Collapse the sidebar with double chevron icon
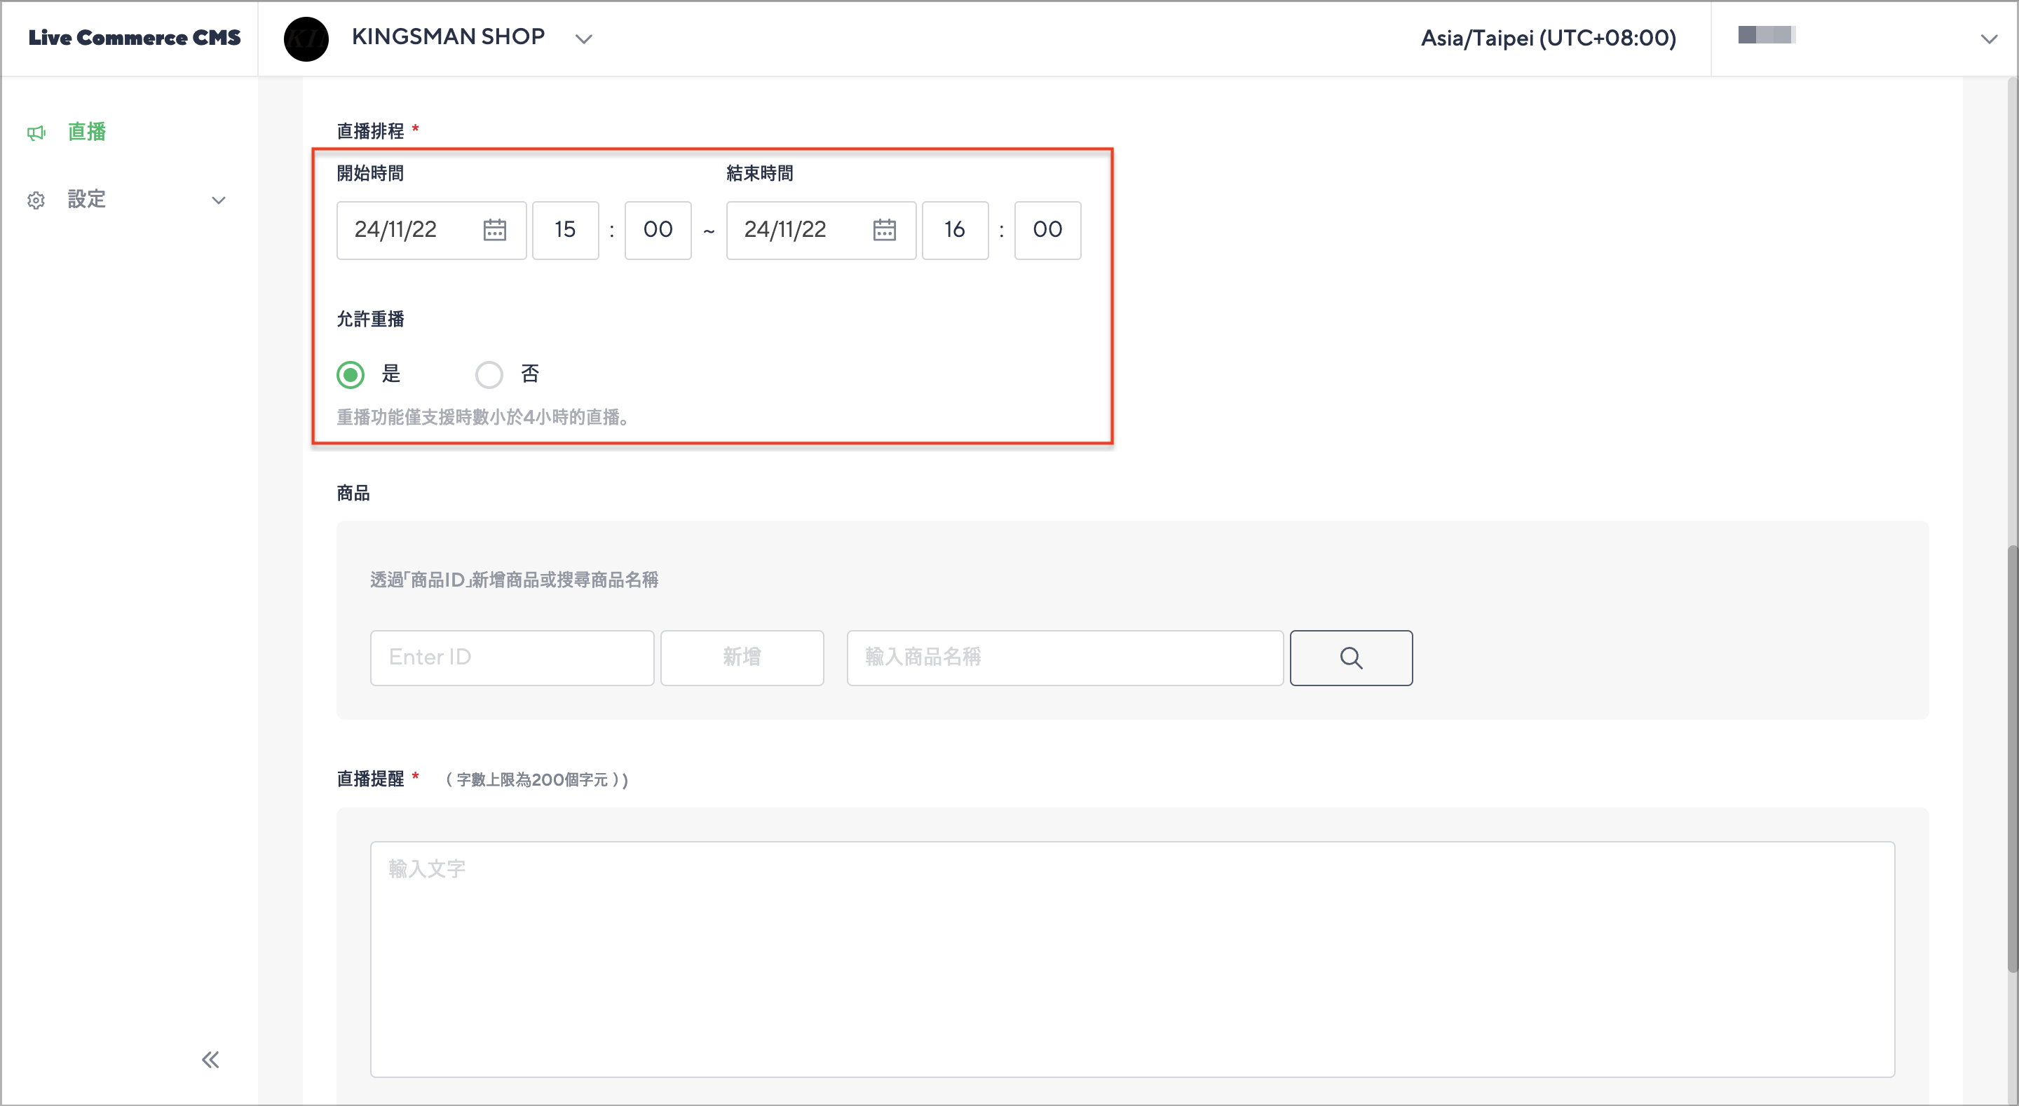This screenshot has width=2019, height=1106. (210, 1060)
